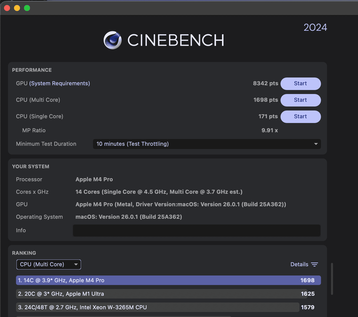
Task: Click the PERFORMANCE section heading
Action: tap(32, 70)
